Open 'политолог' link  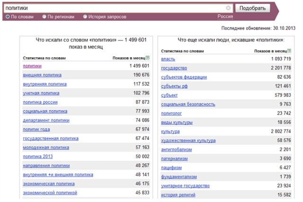(x=171, y=114)
